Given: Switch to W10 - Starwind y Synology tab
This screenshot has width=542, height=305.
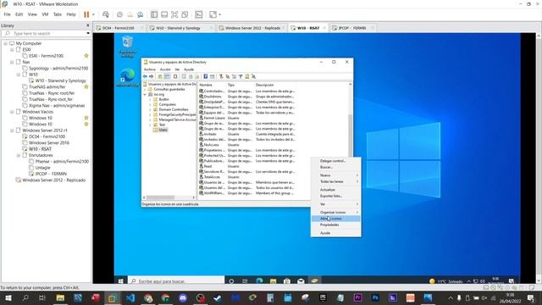Looking at the screenshot, I should click(x=178, y=28).
